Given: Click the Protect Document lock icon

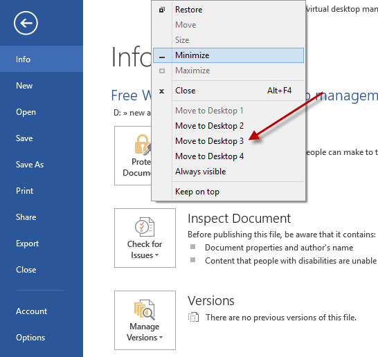Looking at the screenshot, I should click(x=143, y=145).
